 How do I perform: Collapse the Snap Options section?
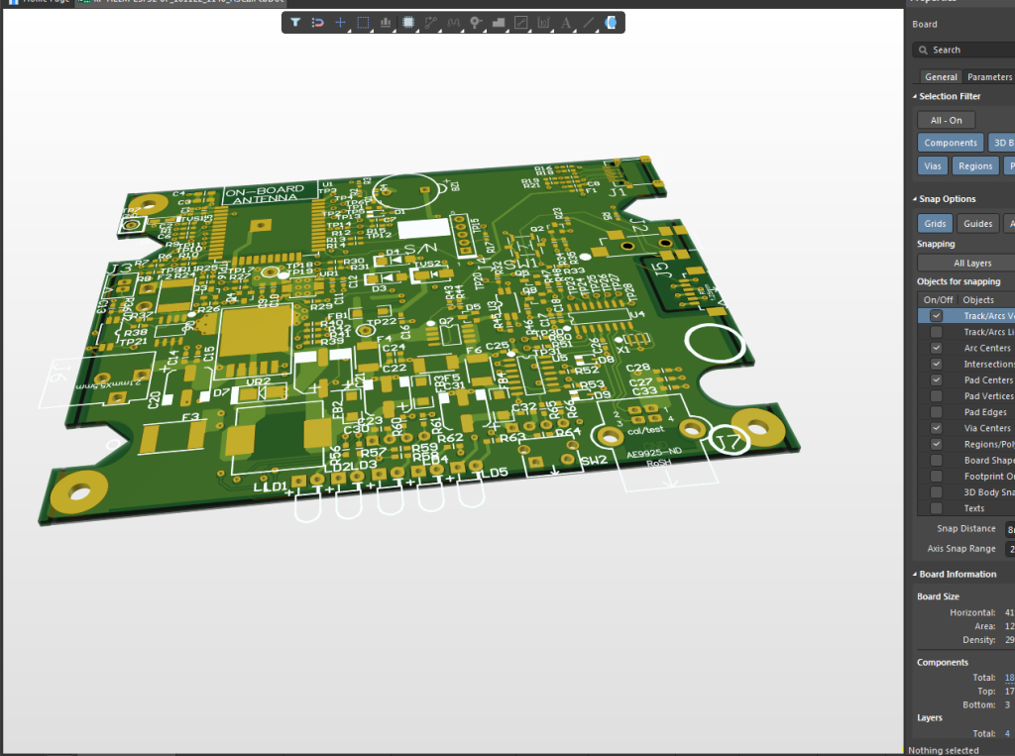914,198
